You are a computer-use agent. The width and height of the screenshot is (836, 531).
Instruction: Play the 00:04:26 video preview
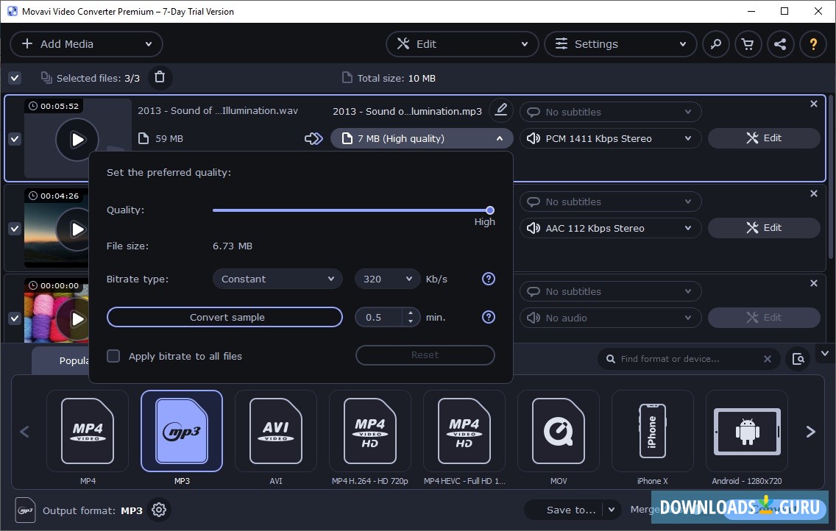point(77,229)
